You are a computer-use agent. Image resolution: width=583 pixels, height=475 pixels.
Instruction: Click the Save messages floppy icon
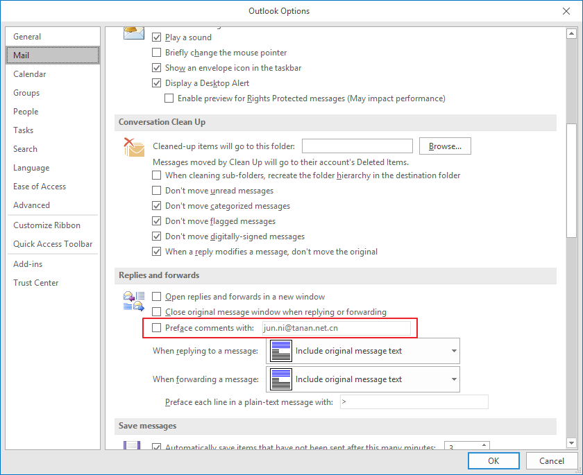132,445
